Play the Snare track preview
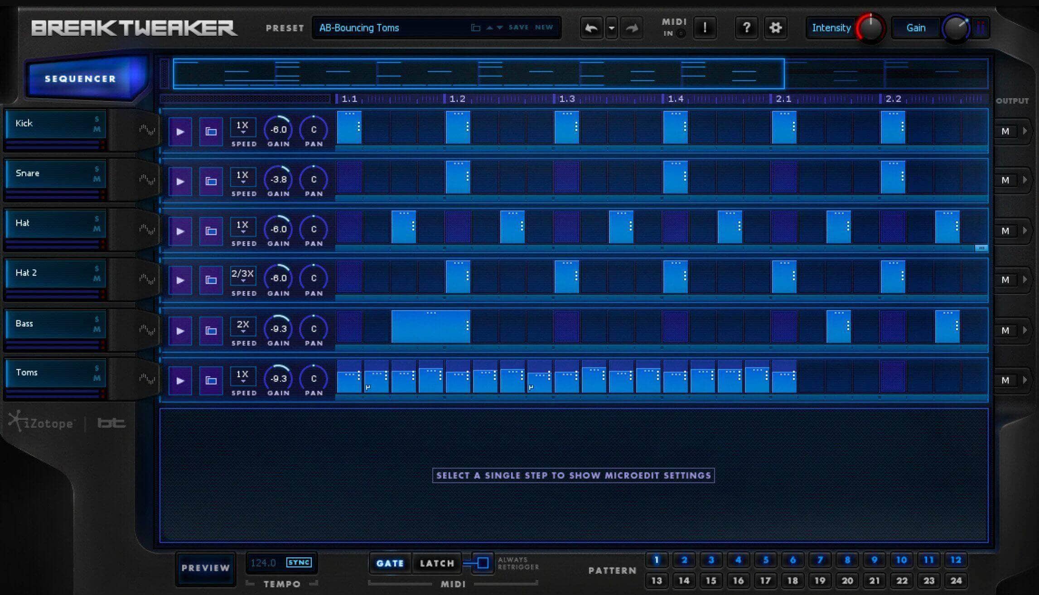 point(180,182)
